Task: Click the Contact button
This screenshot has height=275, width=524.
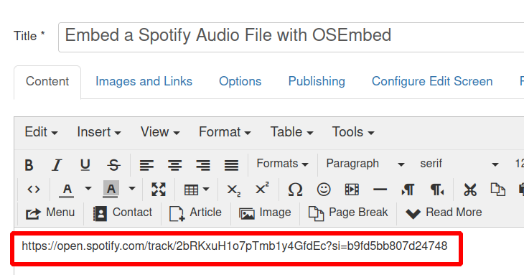Action: [x=123, y=213]
